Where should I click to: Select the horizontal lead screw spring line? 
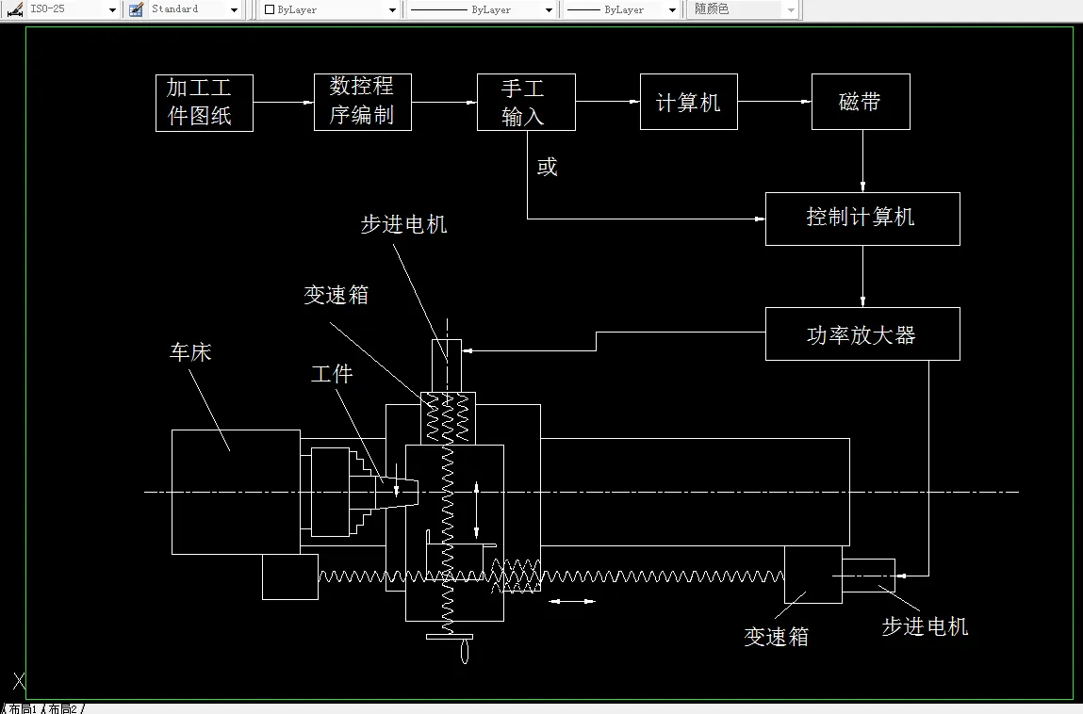(660, 575)
